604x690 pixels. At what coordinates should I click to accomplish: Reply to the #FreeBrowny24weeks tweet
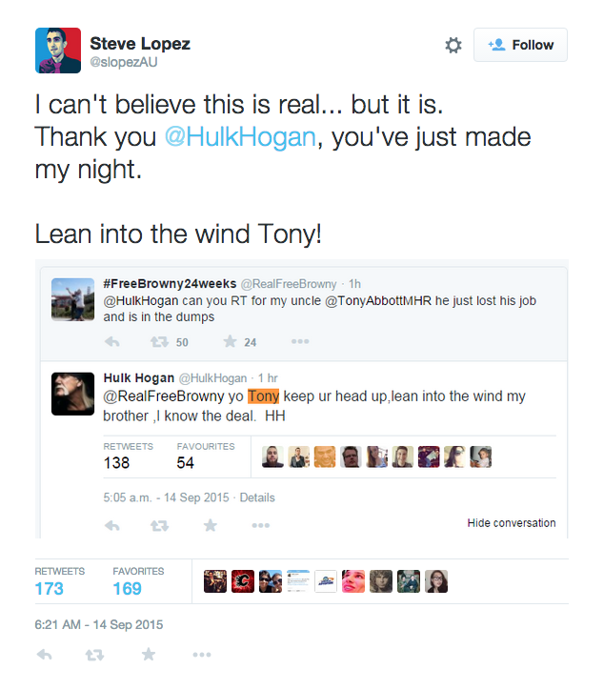point(112,342)
